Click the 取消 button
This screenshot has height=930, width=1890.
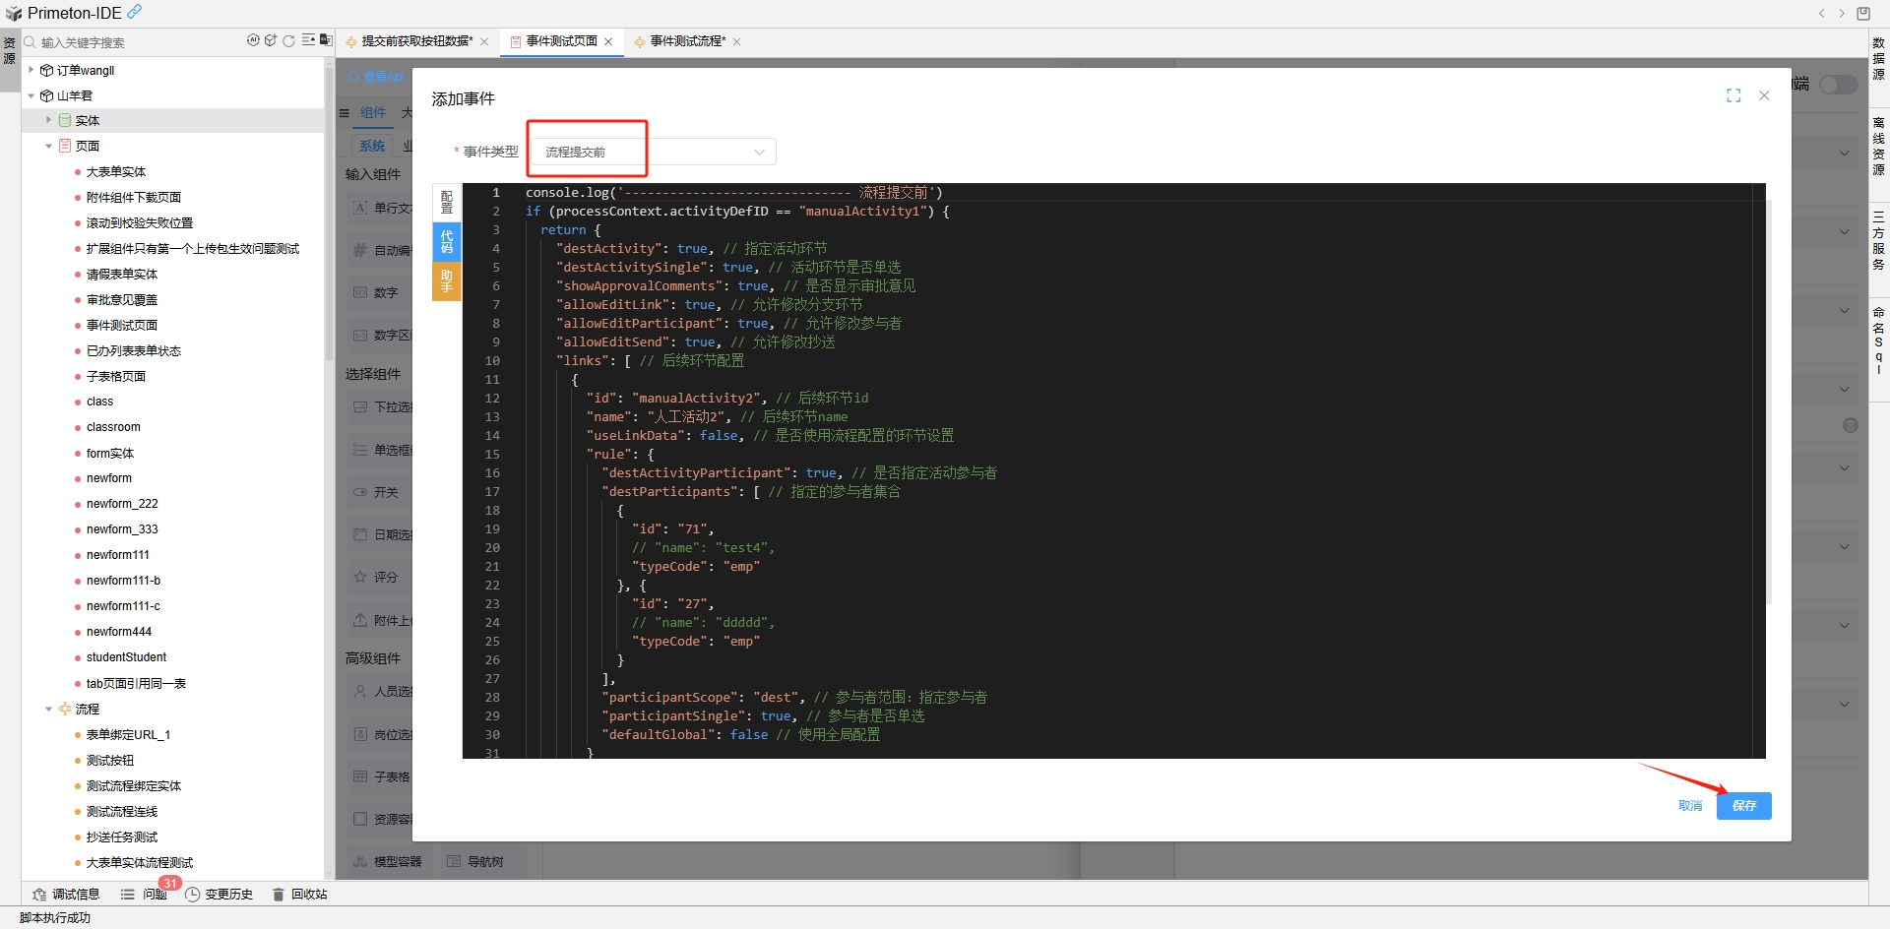[1690, 806]
